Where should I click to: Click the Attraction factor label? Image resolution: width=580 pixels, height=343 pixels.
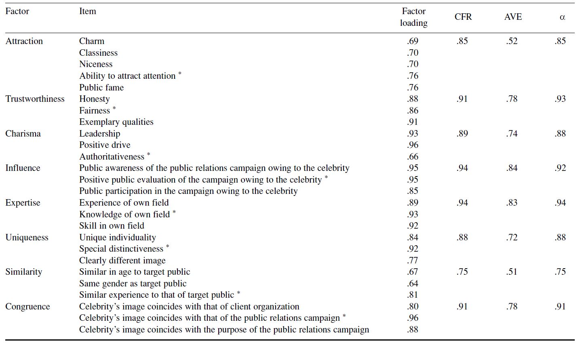(x=24, y=41)
